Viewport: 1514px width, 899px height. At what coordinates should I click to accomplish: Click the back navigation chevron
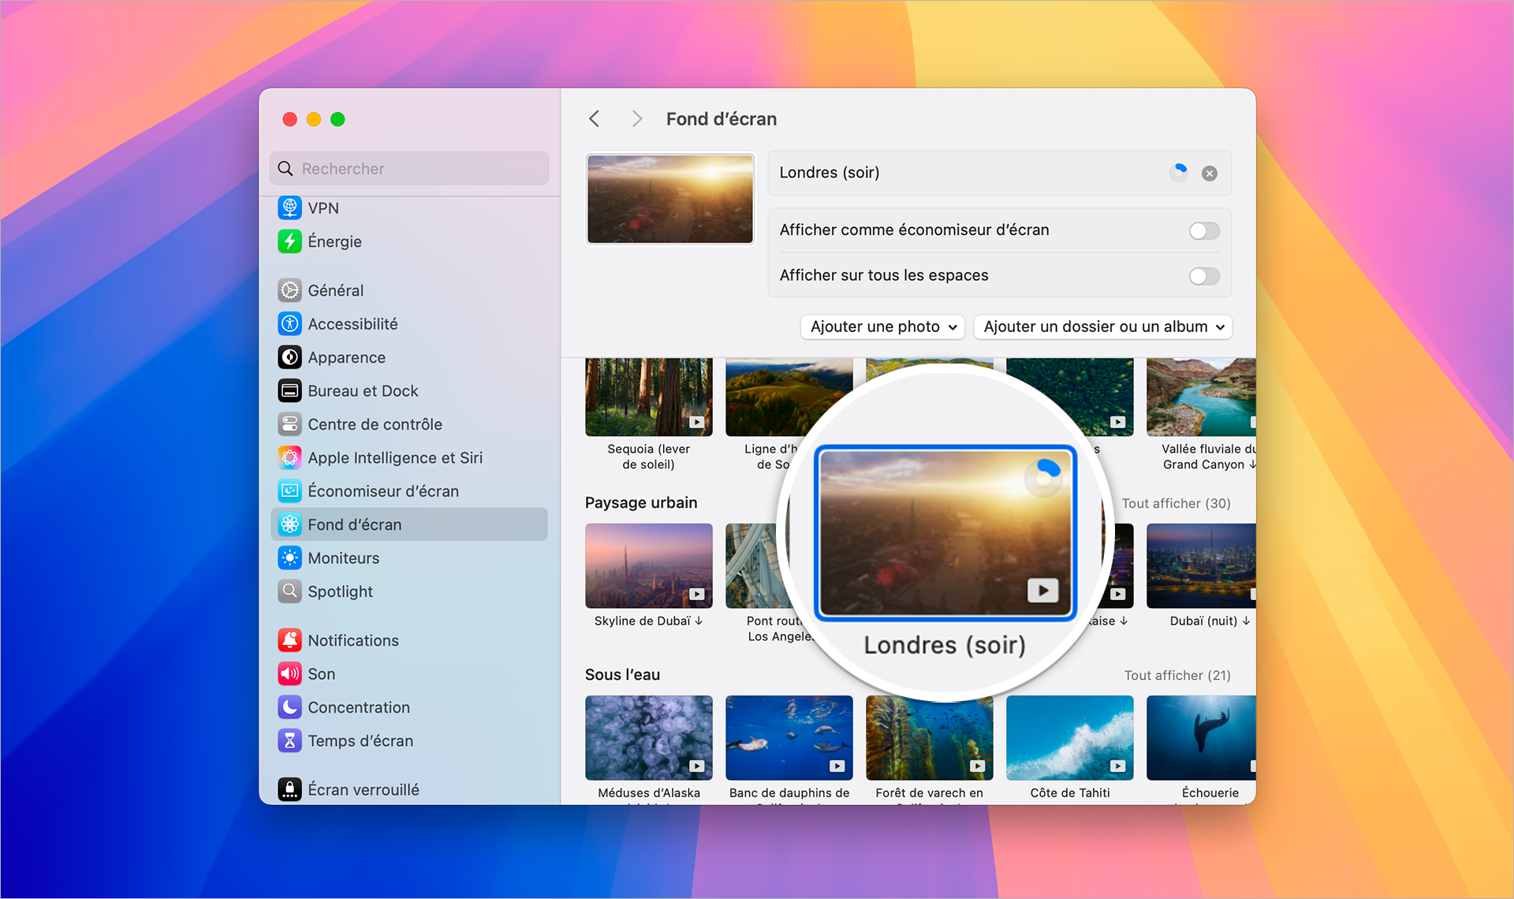(595, 118)
